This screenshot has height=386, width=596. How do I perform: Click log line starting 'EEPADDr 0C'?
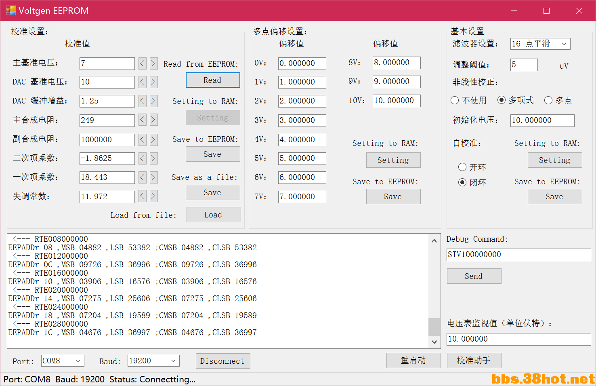[x=132, y=264]
